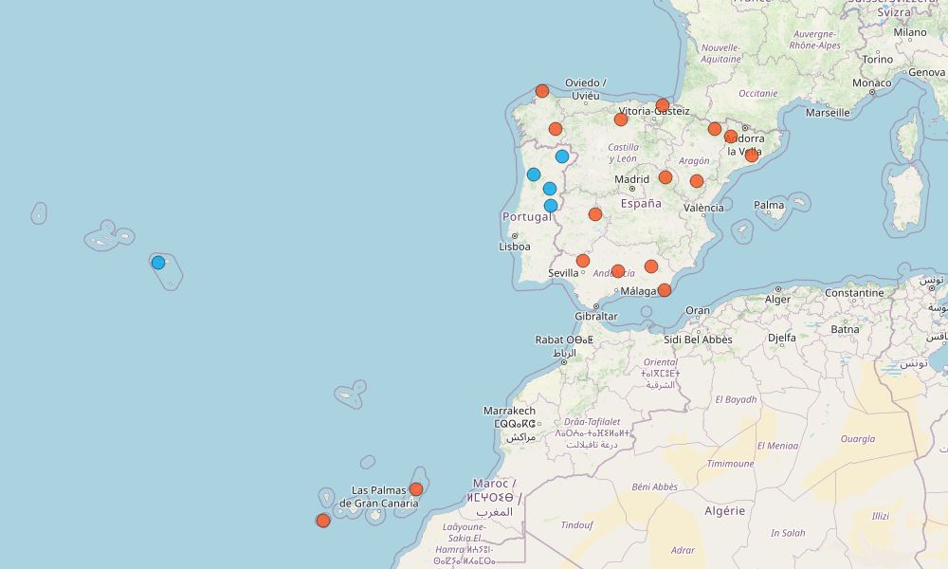Click the orange marker north of València label

[x=697, y=181]
